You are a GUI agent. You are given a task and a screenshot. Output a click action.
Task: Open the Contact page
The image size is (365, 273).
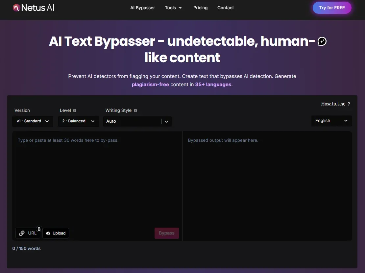click(226, 8)
